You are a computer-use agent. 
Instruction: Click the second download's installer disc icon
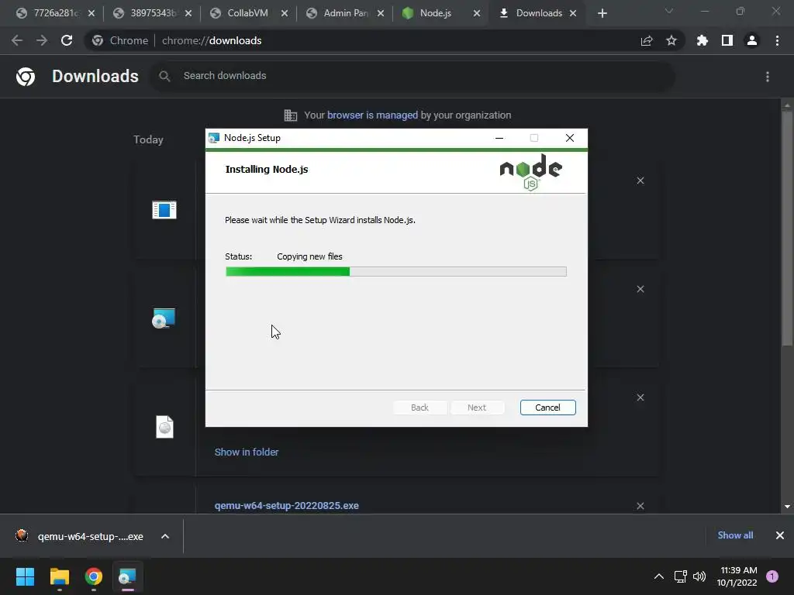pos(164,318)
